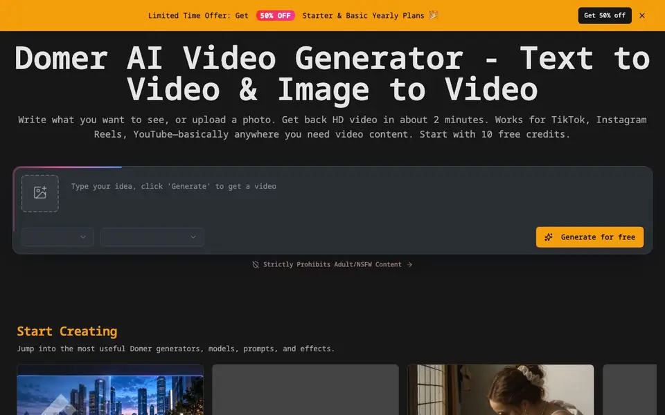
Task: Open the first empty dropdown below prompt
Action: 57,237
